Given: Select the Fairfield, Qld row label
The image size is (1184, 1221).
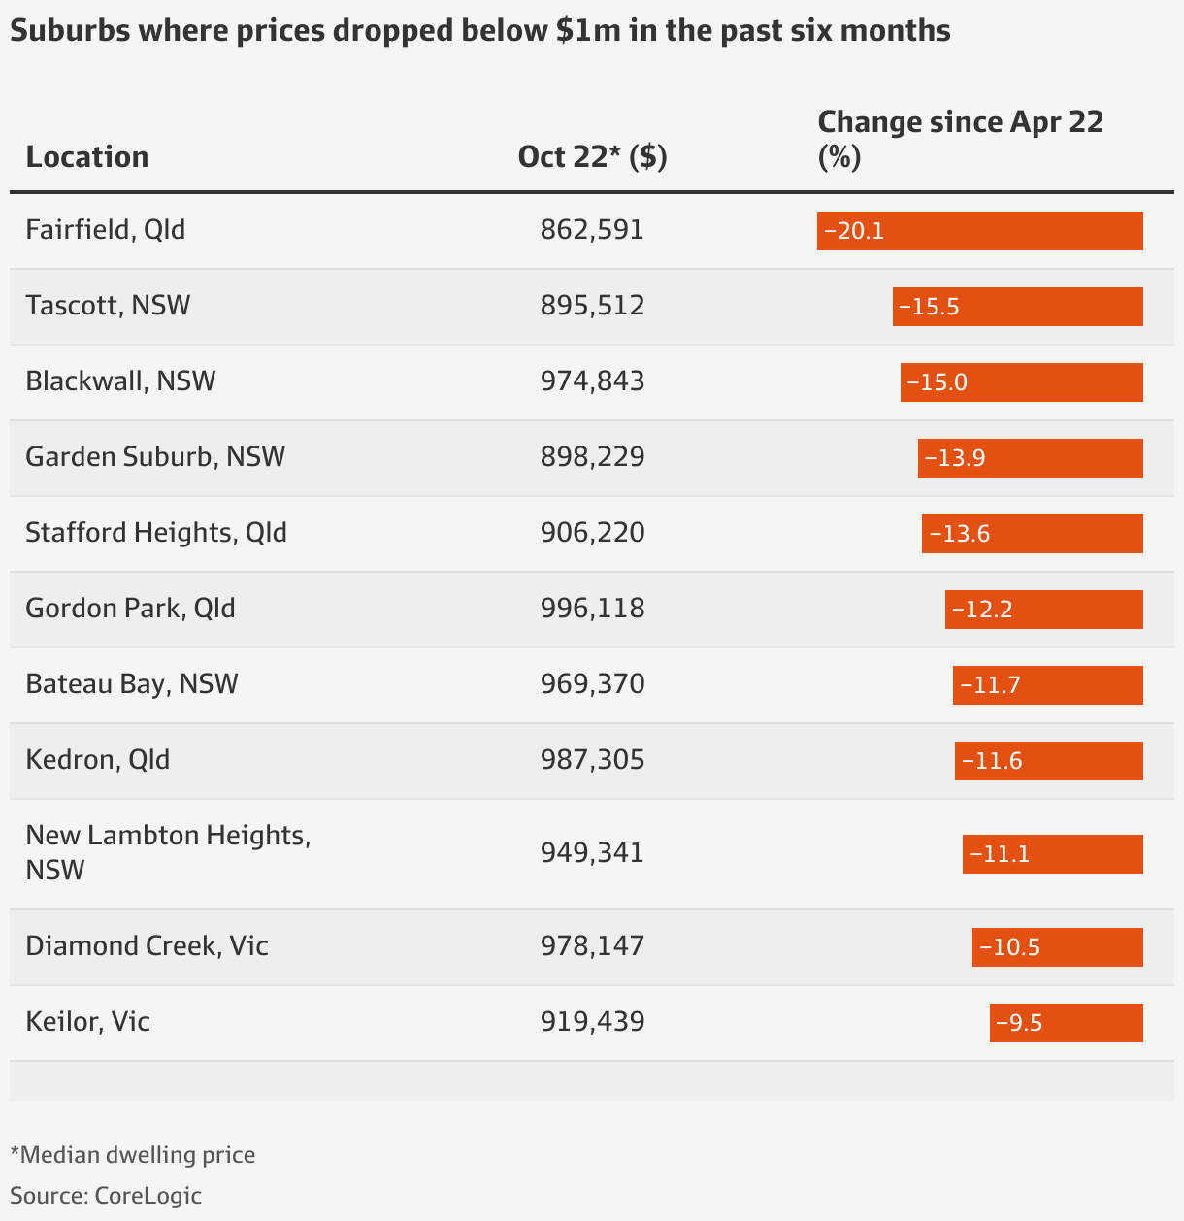Looking at the screenshot, I should pos(106,230).
